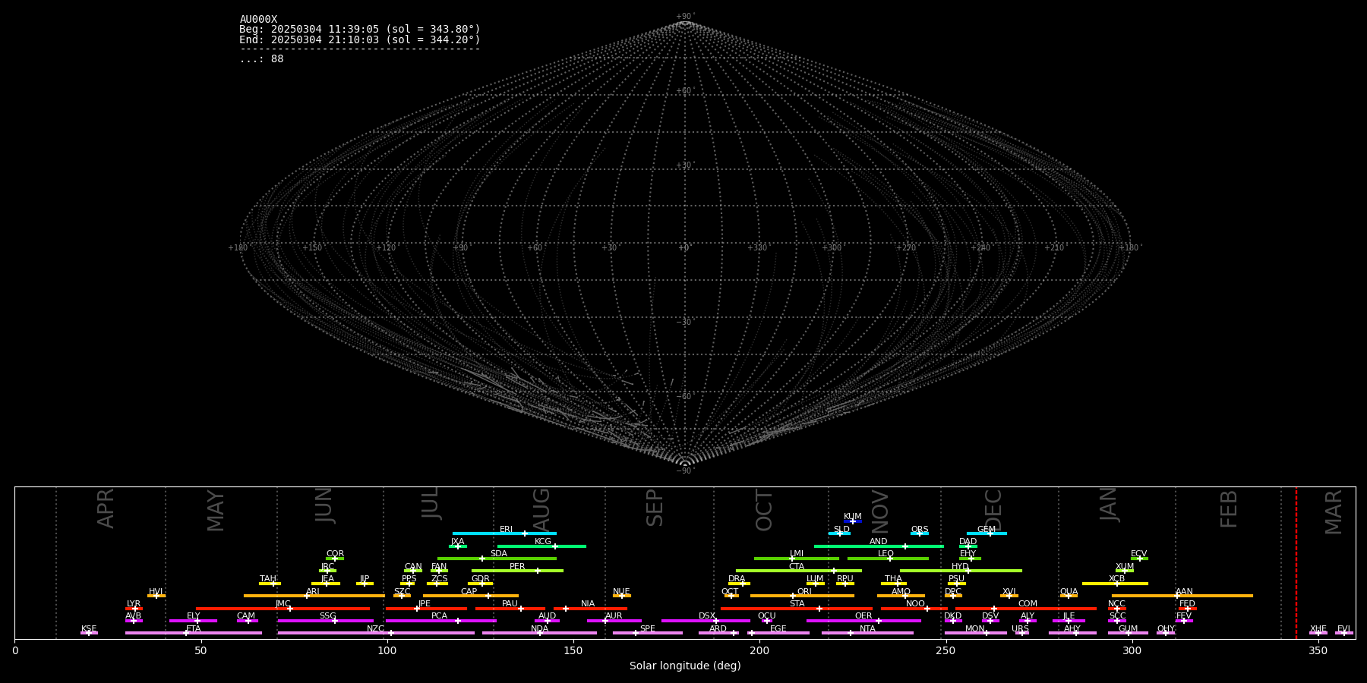1367x683 pixels.
Task: Click the NUE shower label
Action: pos(621,592)
